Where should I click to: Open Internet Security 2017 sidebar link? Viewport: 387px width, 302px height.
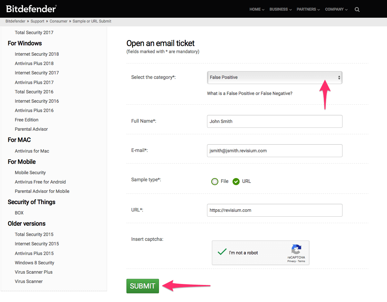(x=37, y=73)
